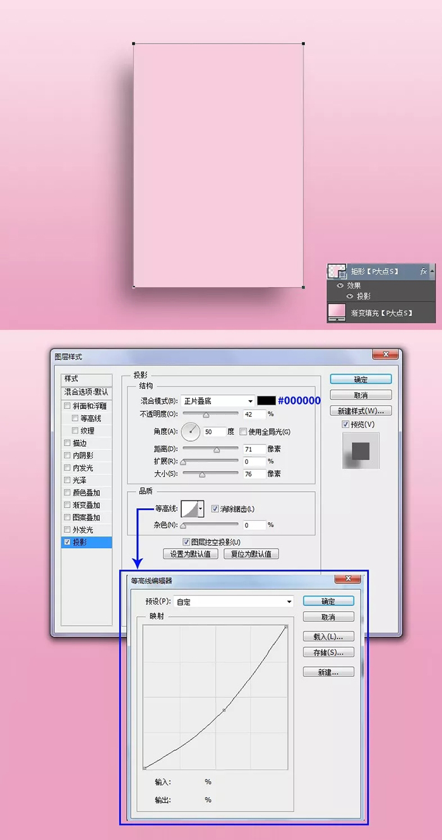Image resolution: width=442 pixels, height=840 pixels.
Task: Click the 角度 angle dial
Action: [191, 432]
